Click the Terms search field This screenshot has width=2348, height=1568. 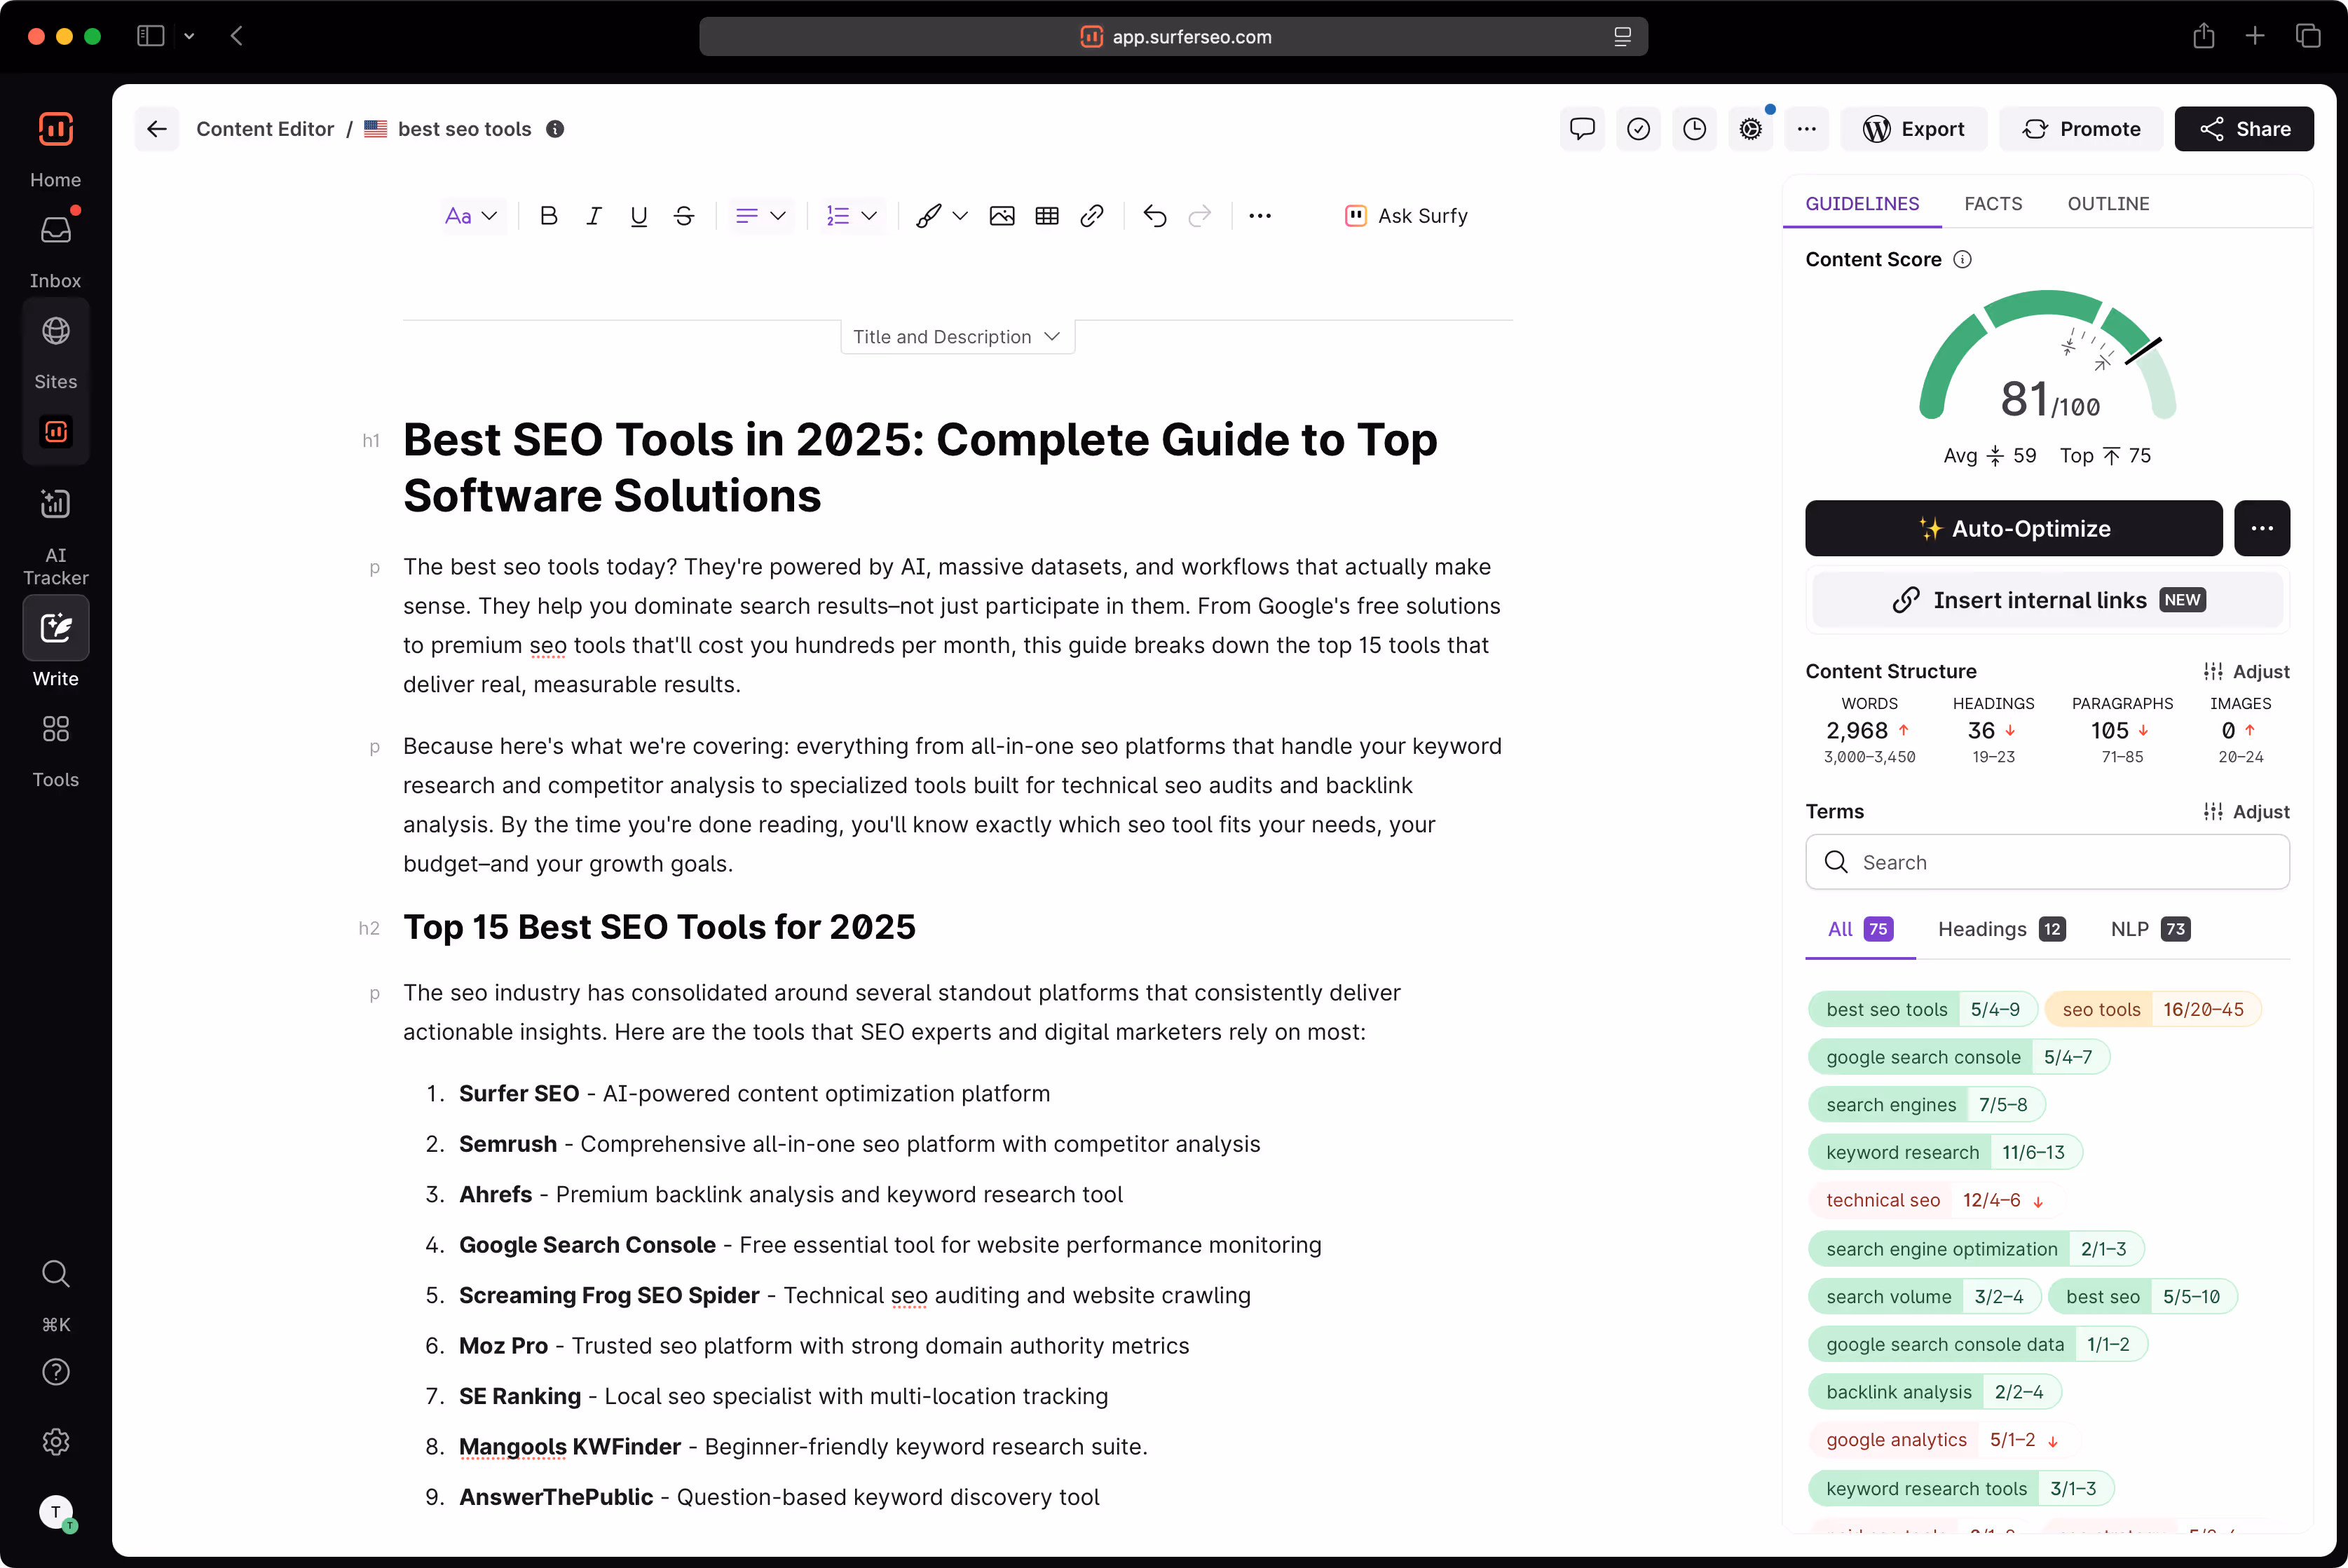2047,862
